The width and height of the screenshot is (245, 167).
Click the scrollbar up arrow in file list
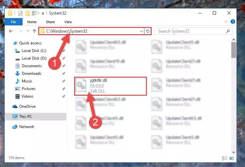[234, 40]
